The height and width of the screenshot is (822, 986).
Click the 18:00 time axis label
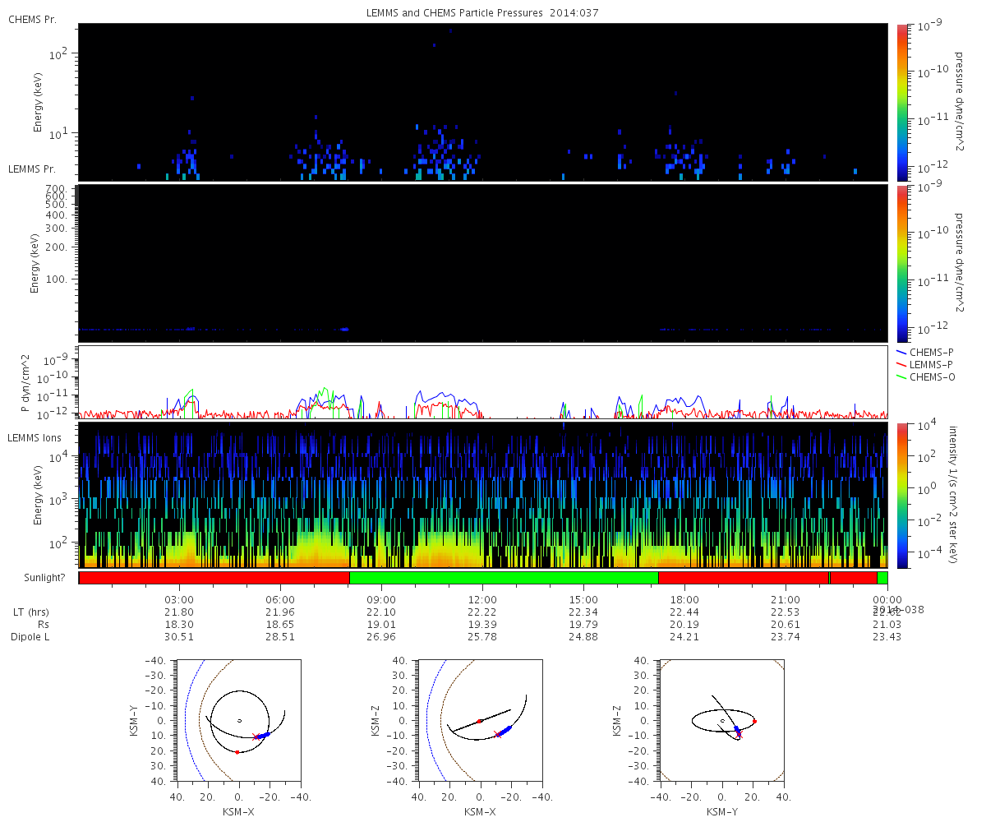click(684, 599)
